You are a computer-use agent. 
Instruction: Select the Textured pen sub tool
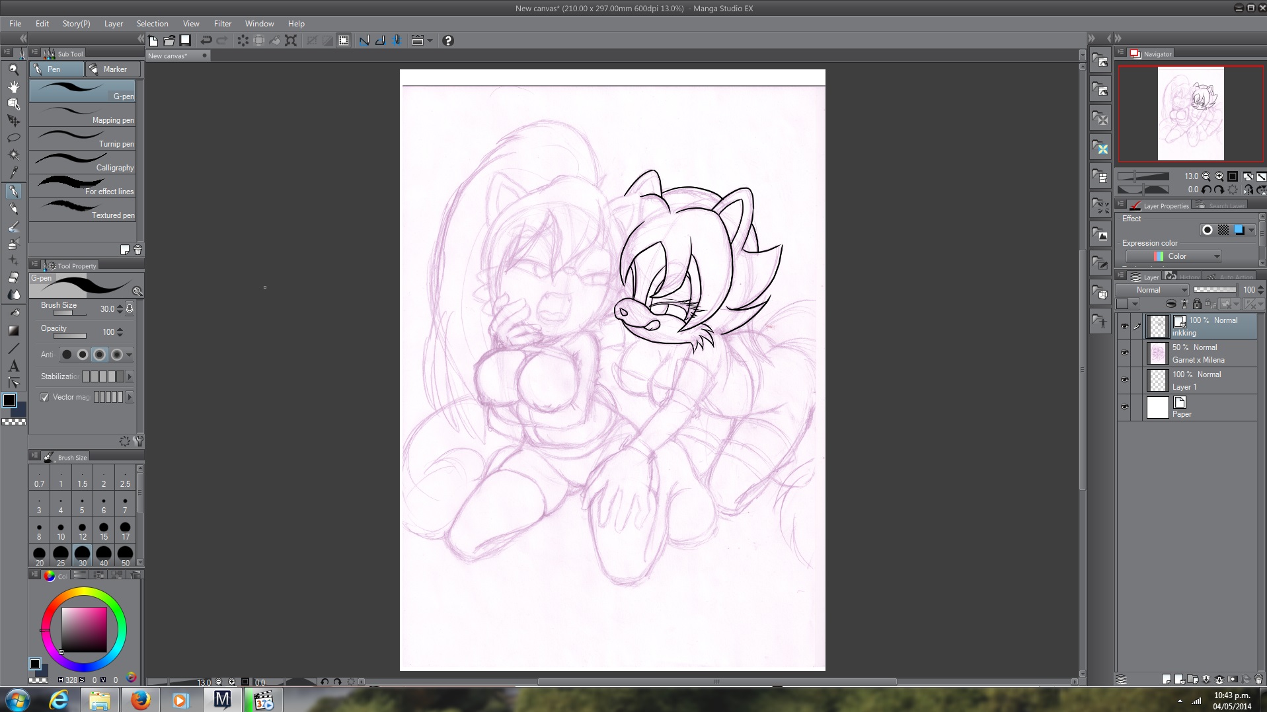(83, 210)
